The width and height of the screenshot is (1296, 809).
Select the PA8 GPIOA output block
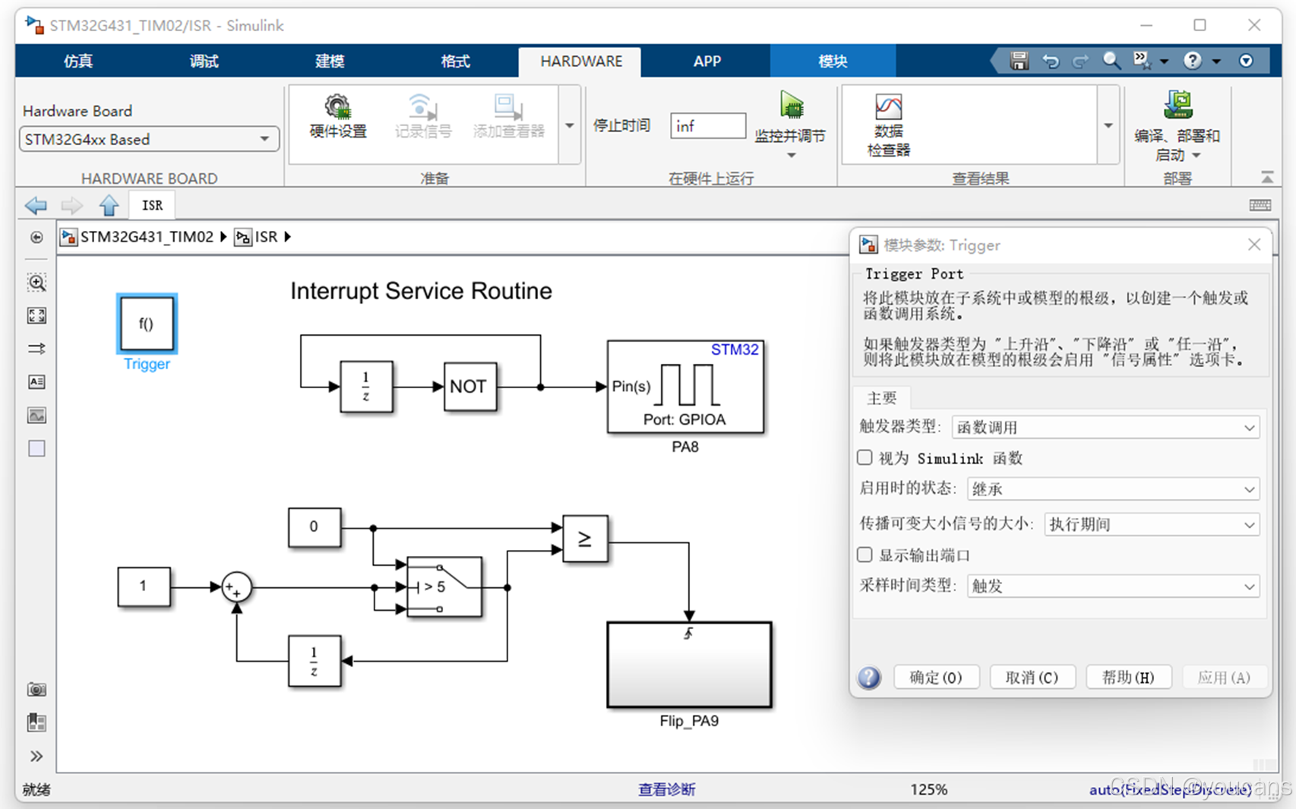point(685,387)
